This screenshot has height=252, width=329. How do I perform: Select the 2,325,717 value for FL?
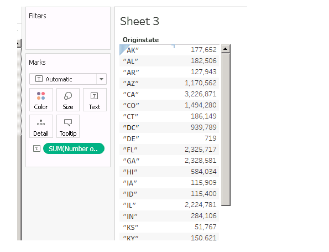coord(200,150)
